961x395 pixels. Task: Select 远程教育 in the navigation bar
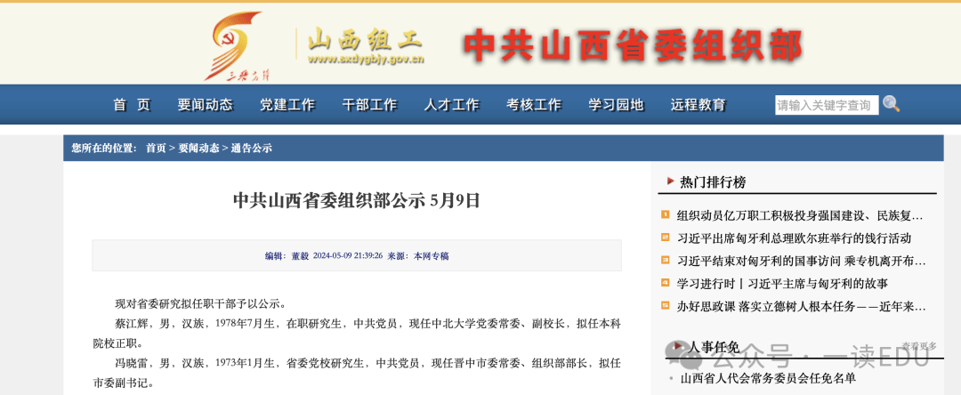(699, 105)
